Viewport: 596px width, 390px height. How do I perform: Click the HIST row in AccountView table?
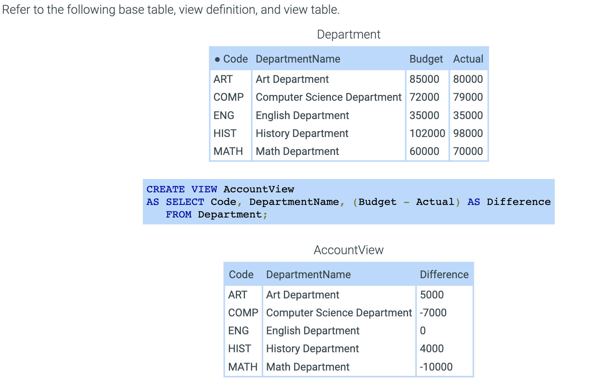(x=312, y=348)
